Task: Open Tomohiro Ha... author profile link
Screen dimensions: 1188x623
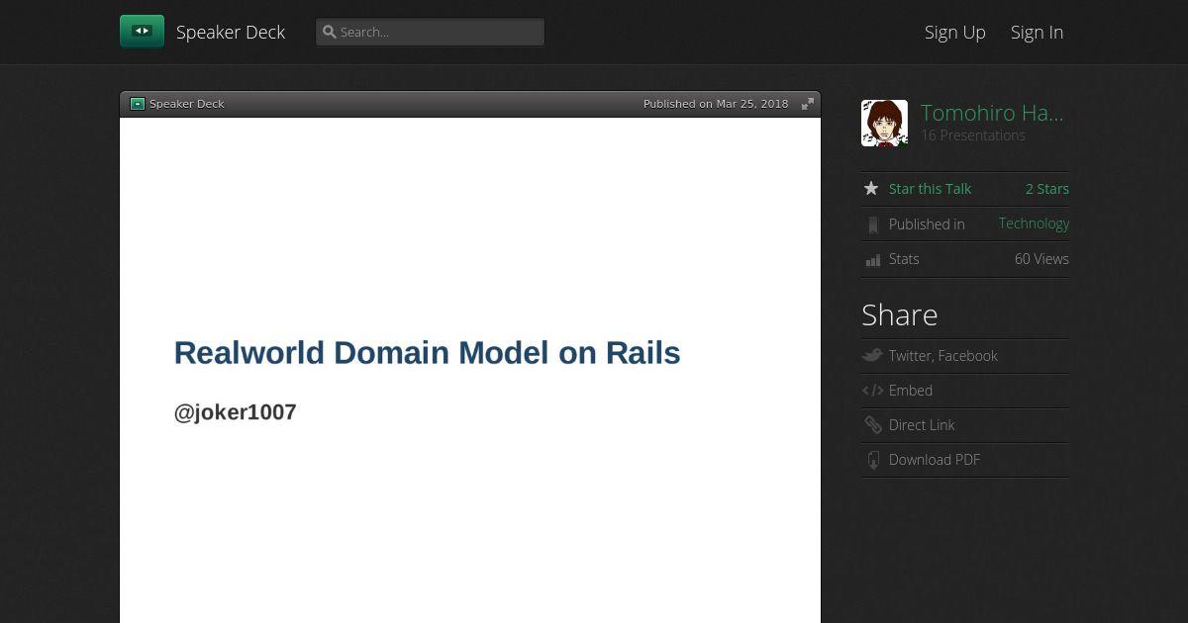Action: [x=992, y=113]
